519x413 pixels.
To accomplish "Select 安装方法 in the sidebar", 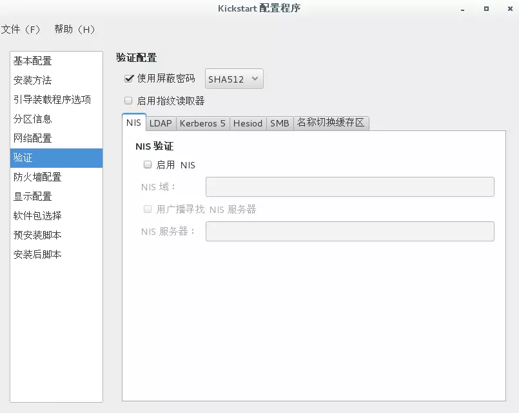I will tap(33, 81).
